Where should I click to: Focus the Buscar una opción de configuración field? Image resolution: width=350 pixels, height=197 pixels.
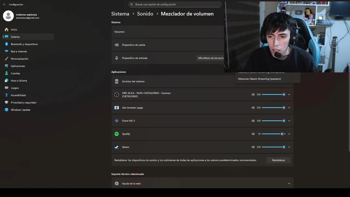tap(175, 4)
